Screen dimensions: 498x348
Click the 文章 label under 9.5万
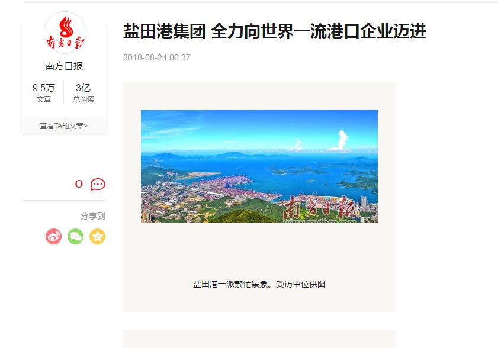pyautogui.click(x=43, y=99)
